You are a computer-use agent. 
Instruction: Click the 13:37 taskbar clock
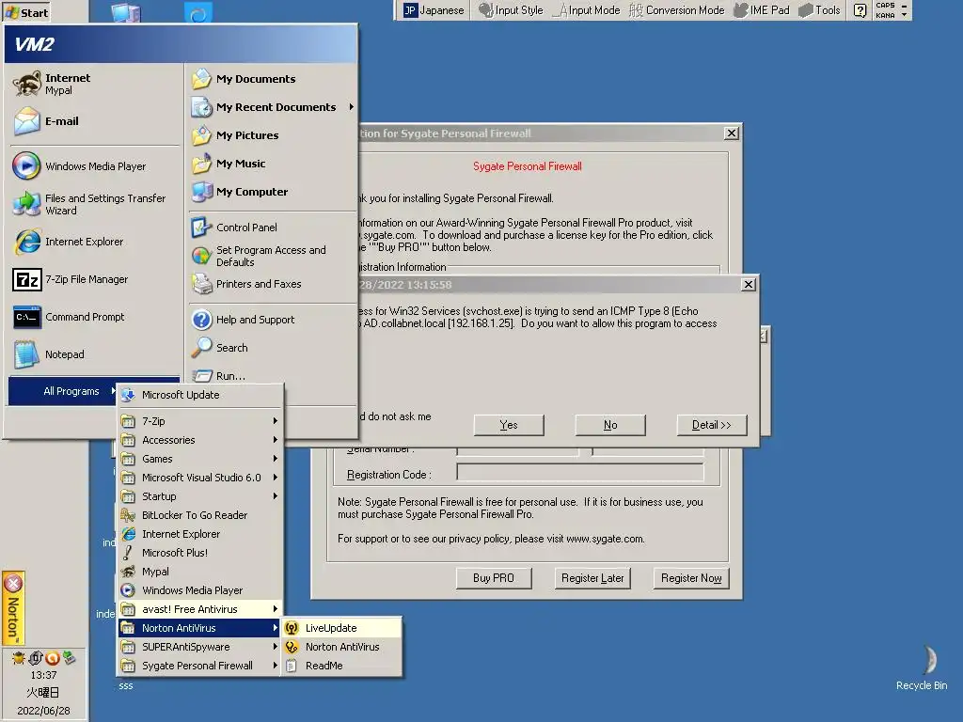coord(43,675)
